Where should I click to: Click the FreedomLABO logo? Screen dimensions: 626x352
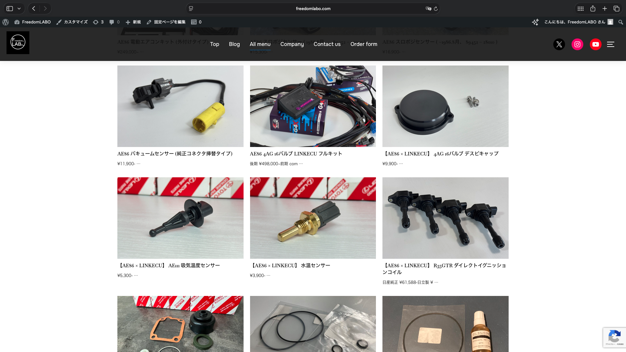pos(18,43)
